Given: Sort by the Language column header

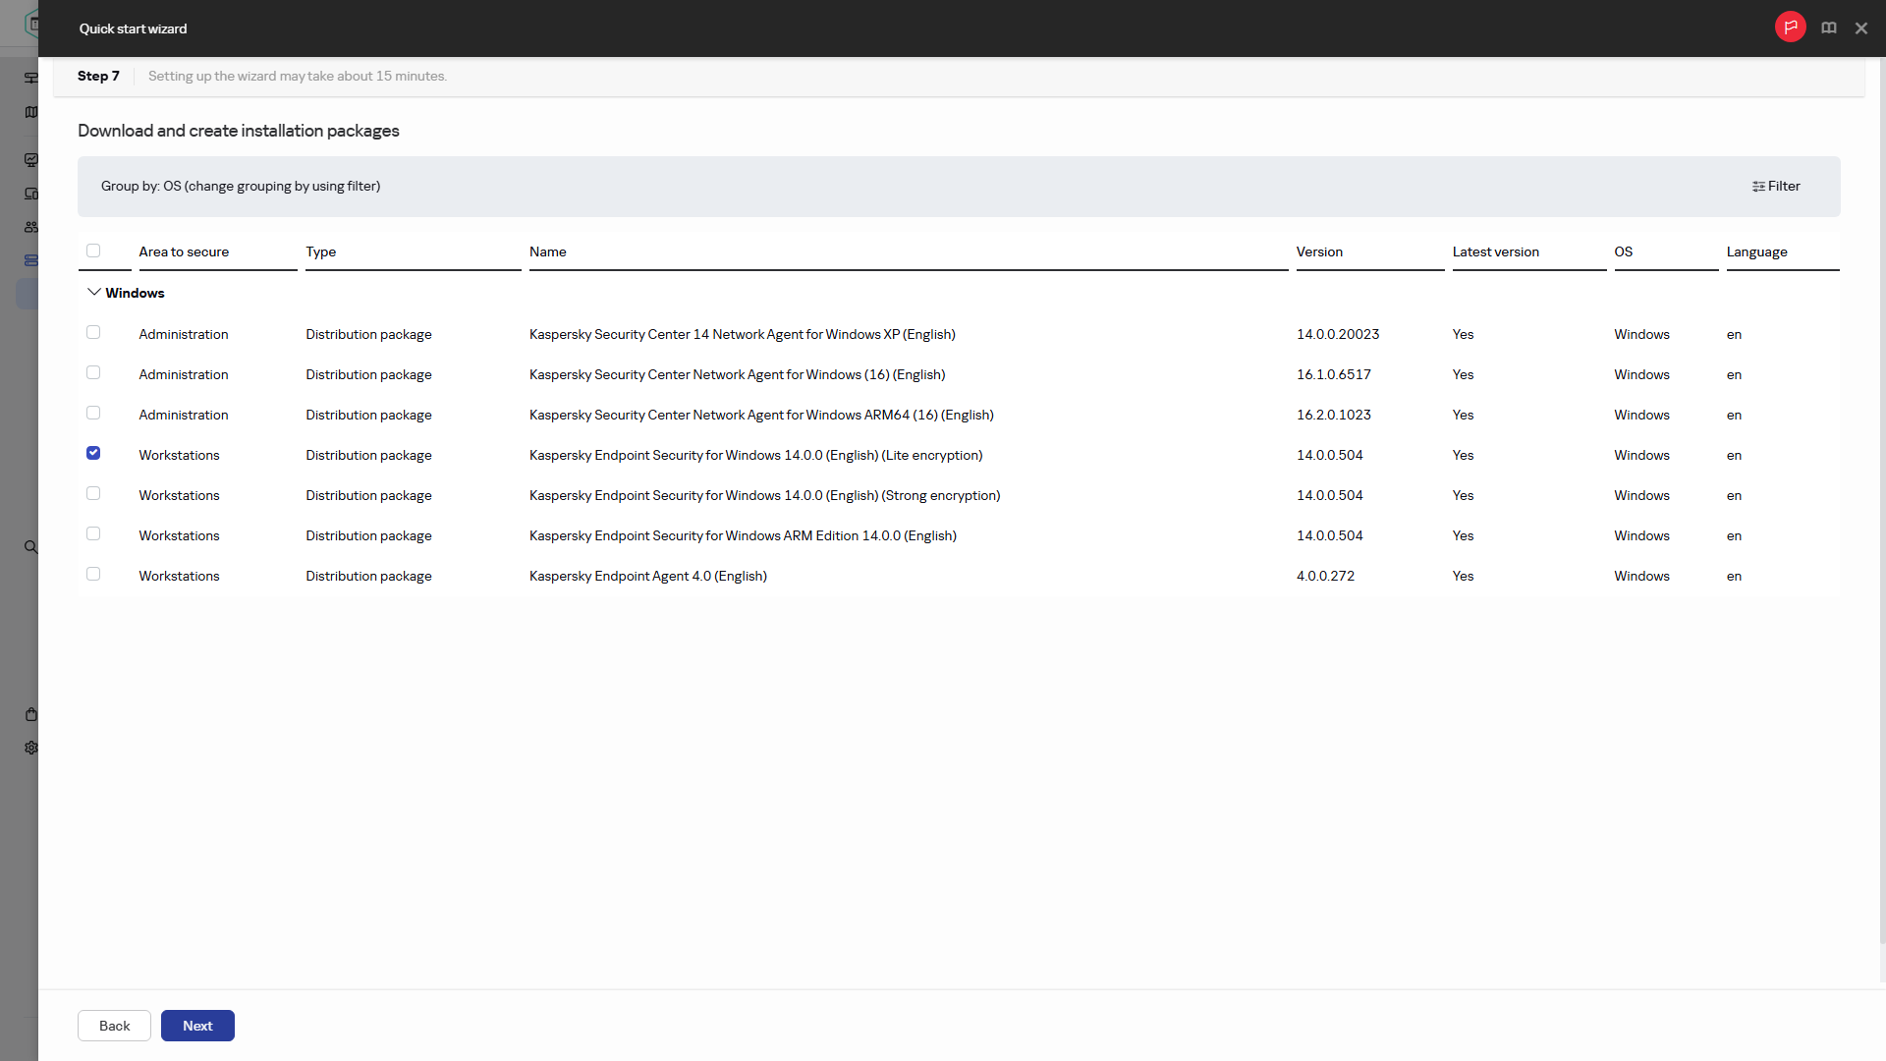Looking at the screenshot, I should 1756,252.
